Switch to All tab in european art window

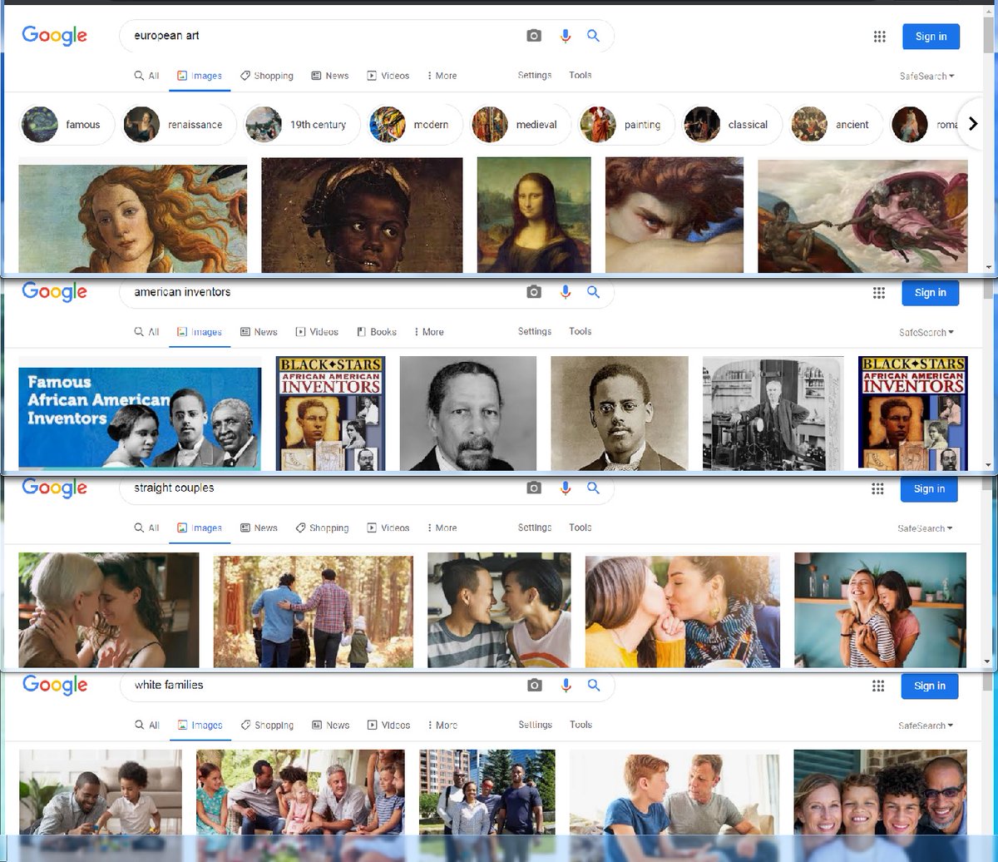pyautogui.click(x=146, y=76)
